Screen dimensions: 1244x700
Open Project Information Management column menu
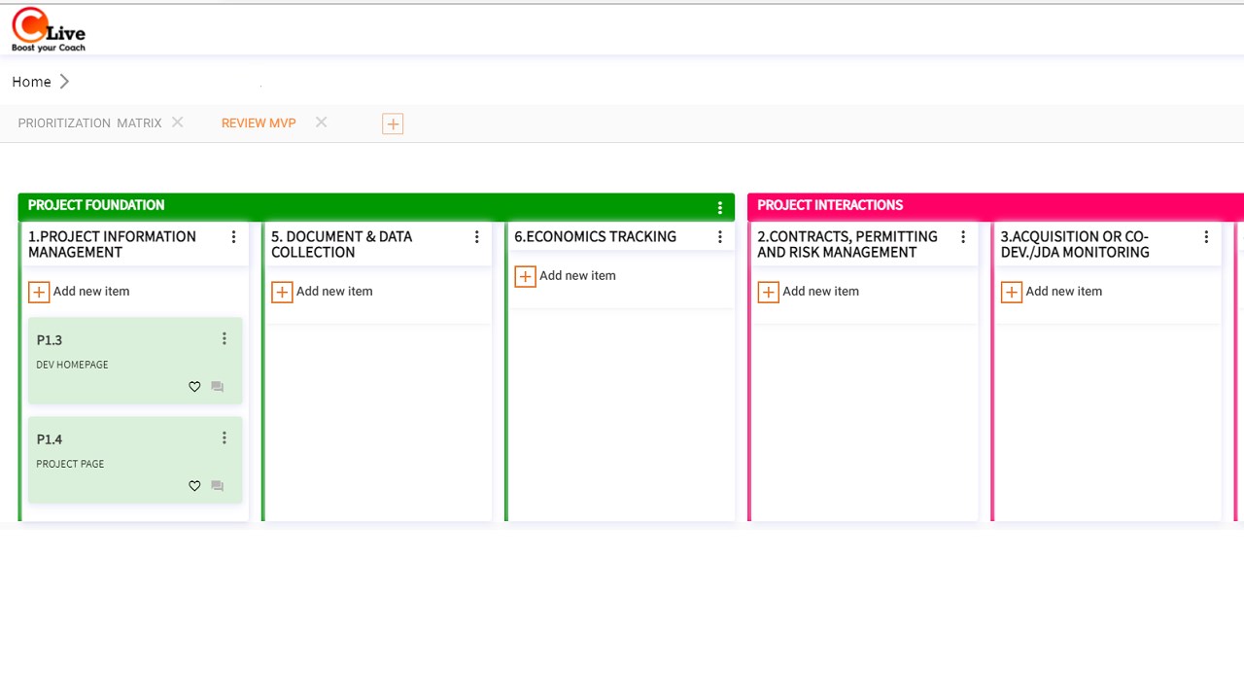tap(233, 237)
